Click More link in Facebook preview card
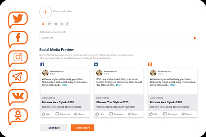 pyautogui.click(x=64, y=85)
